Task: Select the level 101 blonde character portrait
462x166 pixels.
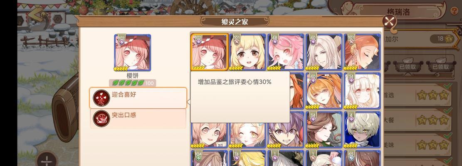Action: (x=247, y=52)
